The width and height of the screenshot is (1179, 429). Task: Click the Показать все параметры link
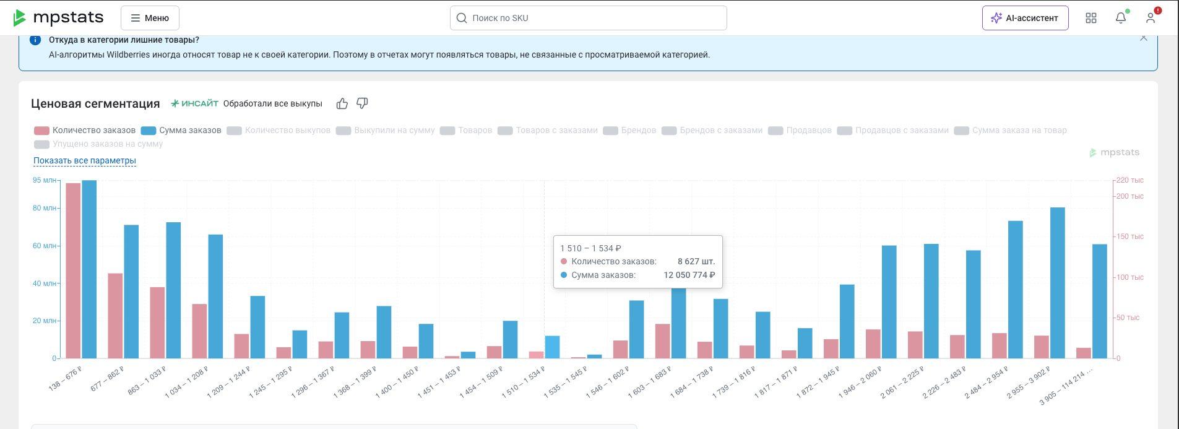85,161
